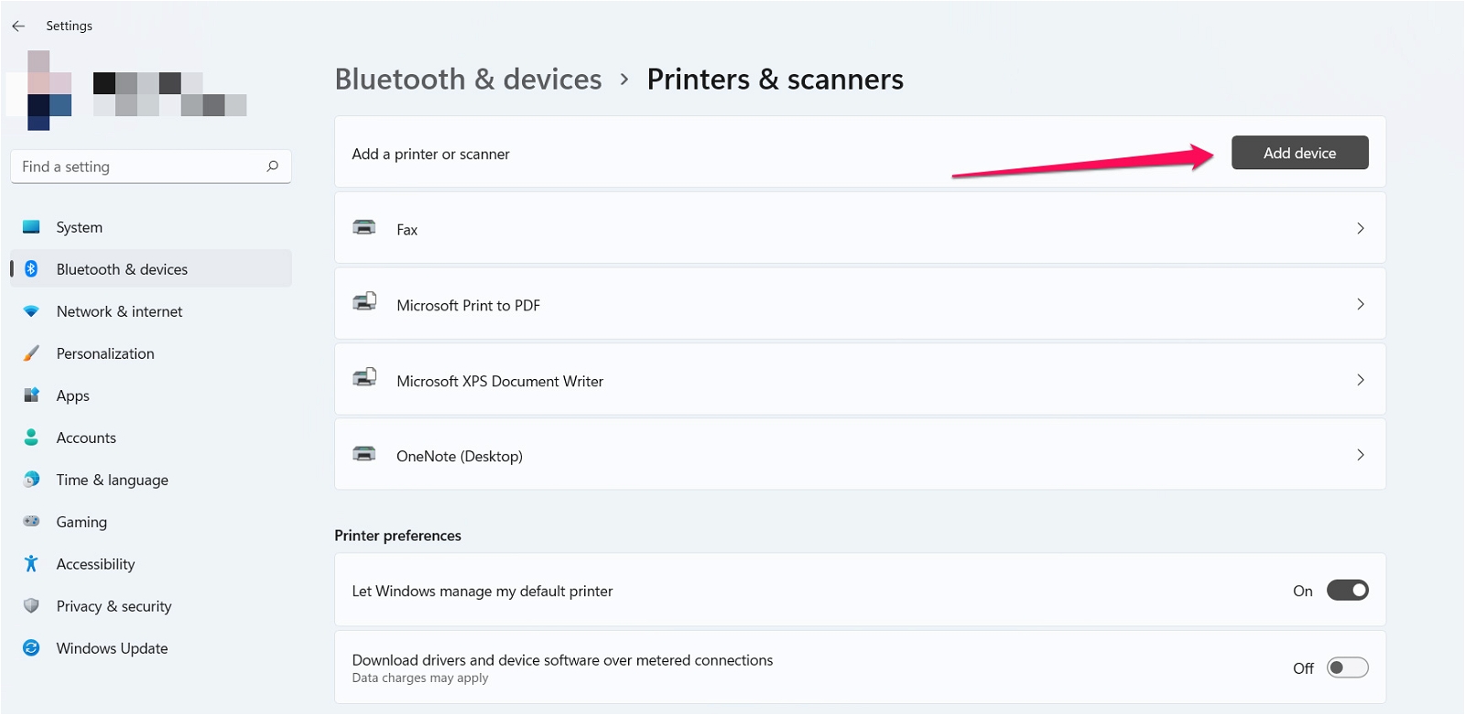1465x715 pixels.
Task: Click the Bluetooth icon in sidebar
Action: click(31, 269)
